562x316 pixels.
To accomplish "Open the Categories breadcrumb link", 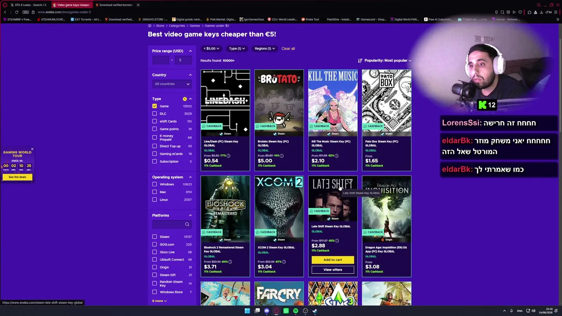I will pyautogui.click(x=177, y=26).
